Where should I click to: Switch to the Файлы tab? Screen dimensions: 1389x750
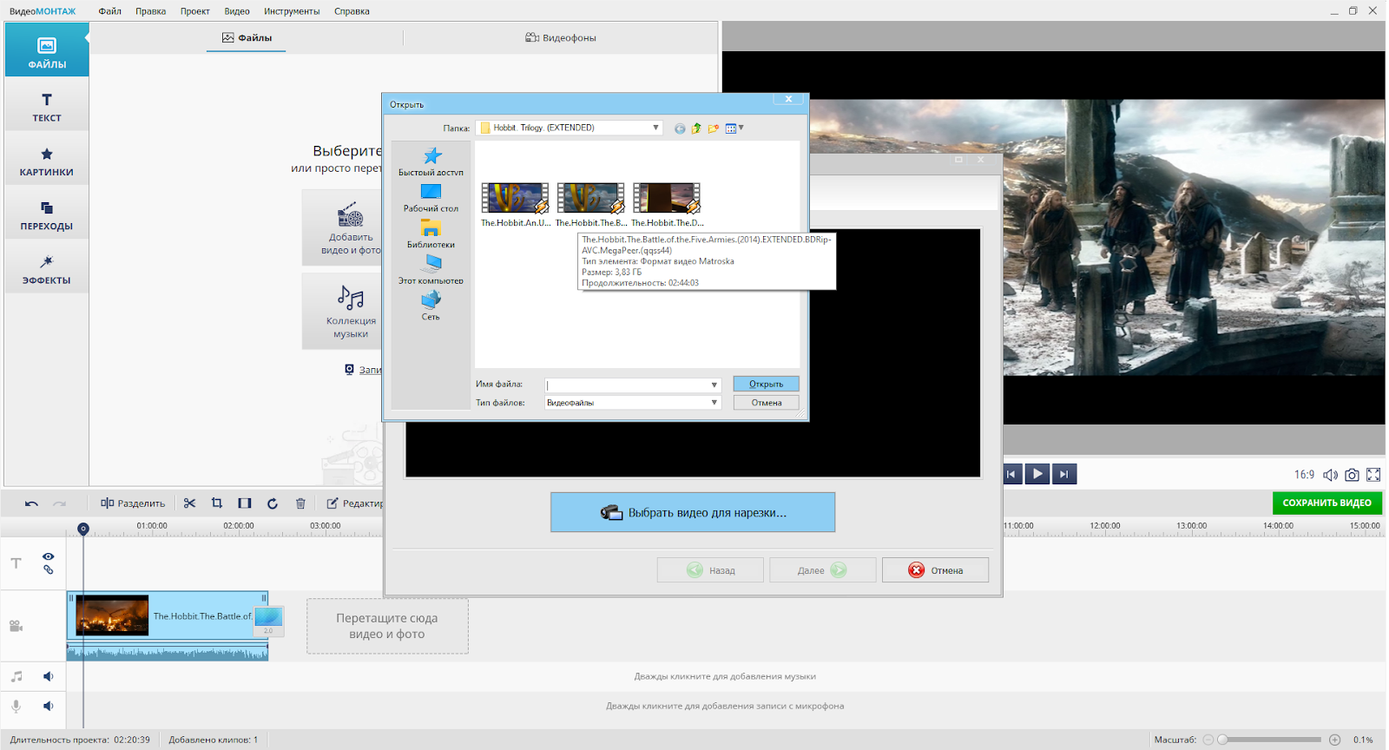[247, 38]
